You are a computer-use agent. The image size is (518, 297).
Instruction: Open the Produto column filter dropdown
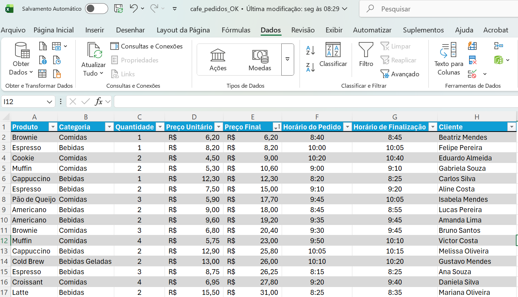[53, 127]
